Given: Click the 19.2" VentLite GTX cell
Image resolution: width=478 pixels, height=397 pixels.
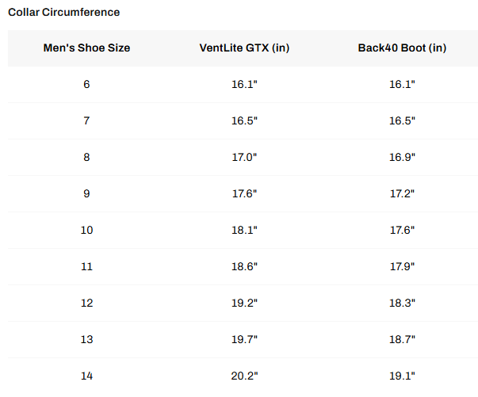Looking at the screenshot, I should pos(244,303).
